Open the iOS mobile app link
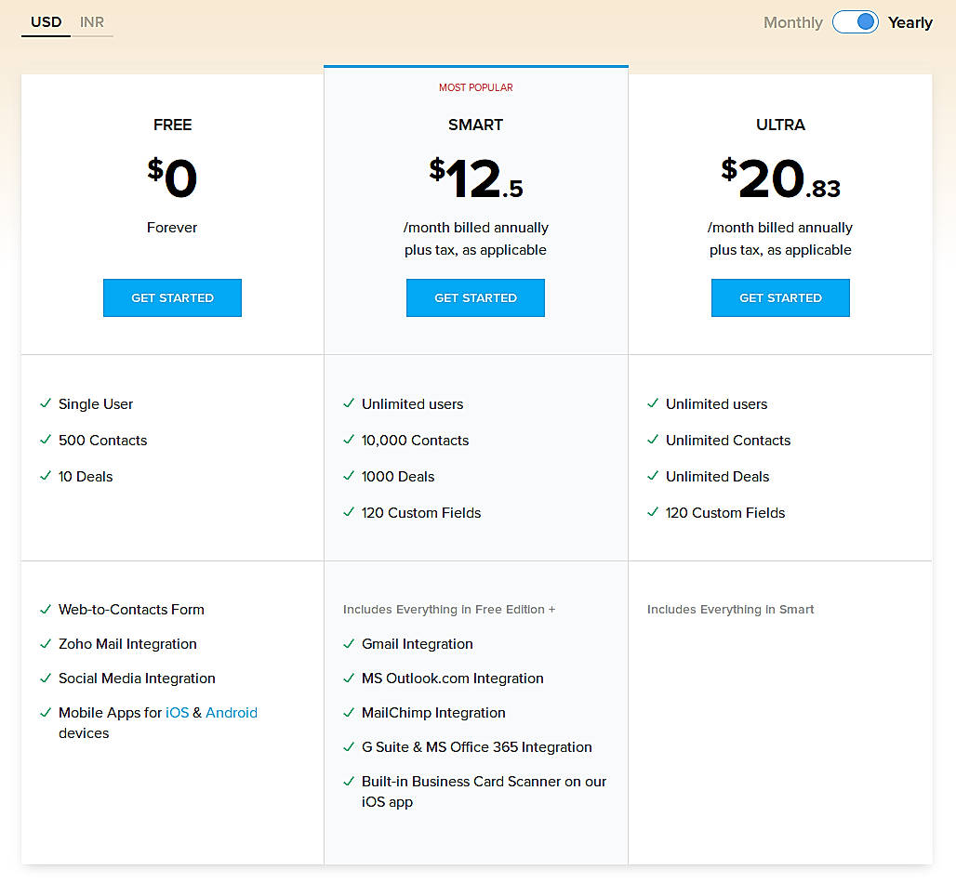 click(177, 712)
